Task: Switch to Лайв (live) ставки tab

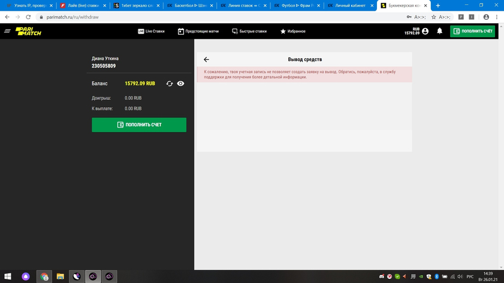Action: pyautogui.click(x=83, y=5)
